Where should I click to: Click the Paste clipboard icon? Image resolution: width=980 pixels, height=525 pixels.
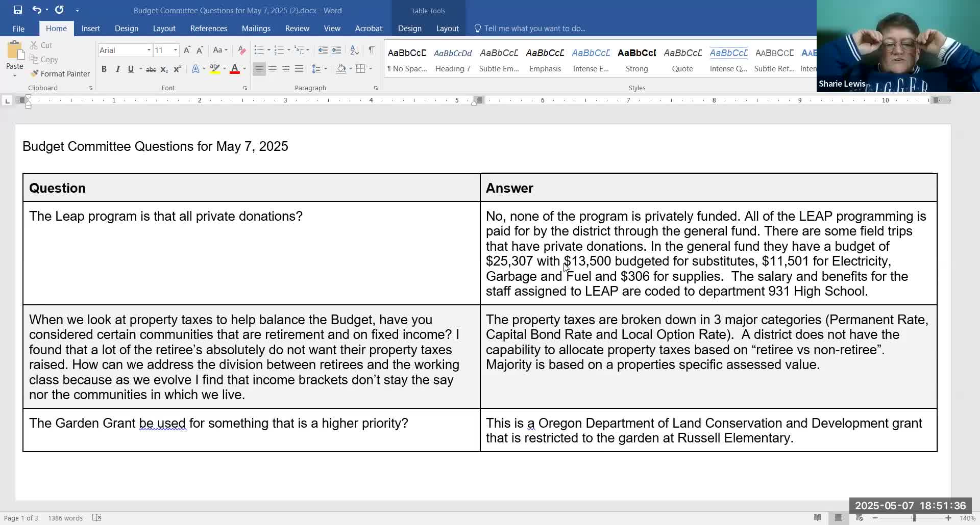pos(15,50)
